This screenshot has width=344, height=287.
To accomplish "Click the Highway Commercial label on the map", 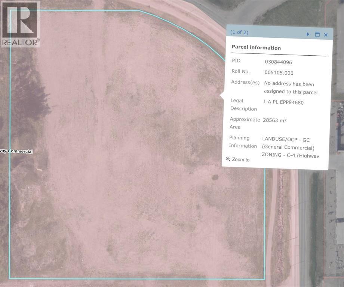I will [x=16, y=151].
